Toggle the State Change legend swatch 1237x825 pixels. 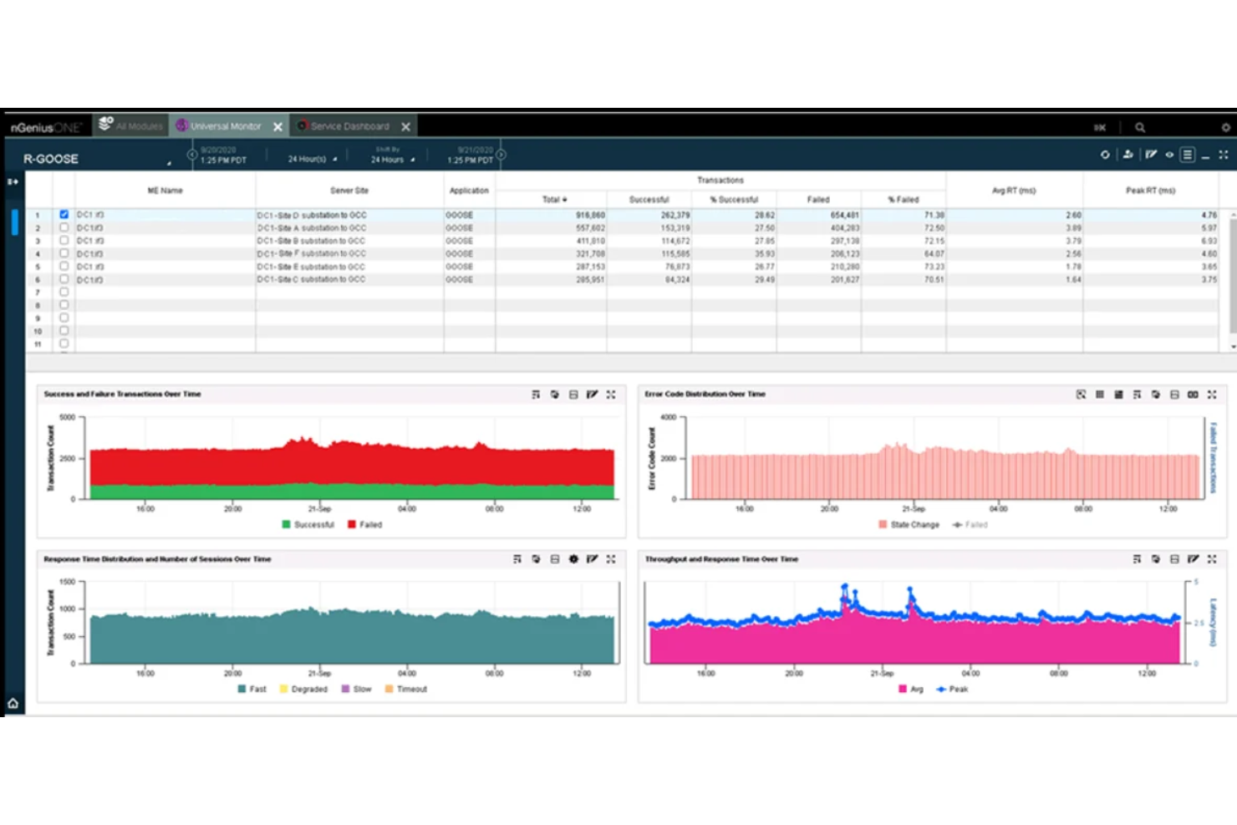(883, 524)
